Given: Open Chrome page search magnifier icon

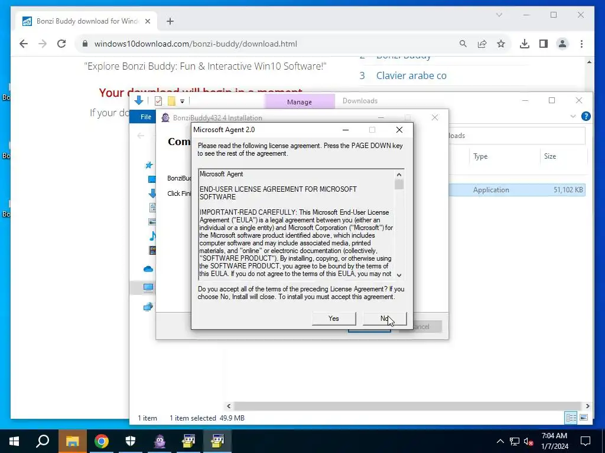Looking at the screenshot, I should [463, 44].
